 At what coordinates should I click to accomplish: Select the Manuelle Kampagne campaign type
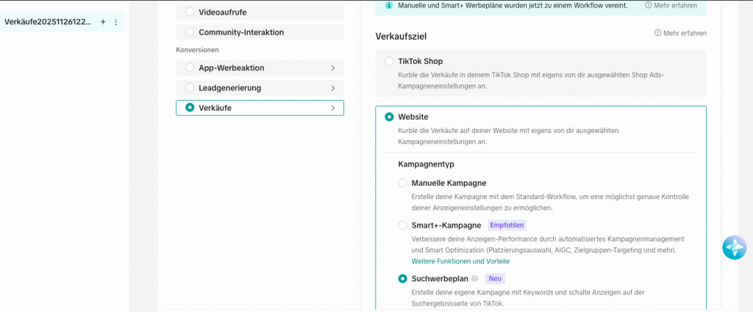click(402, 183)
